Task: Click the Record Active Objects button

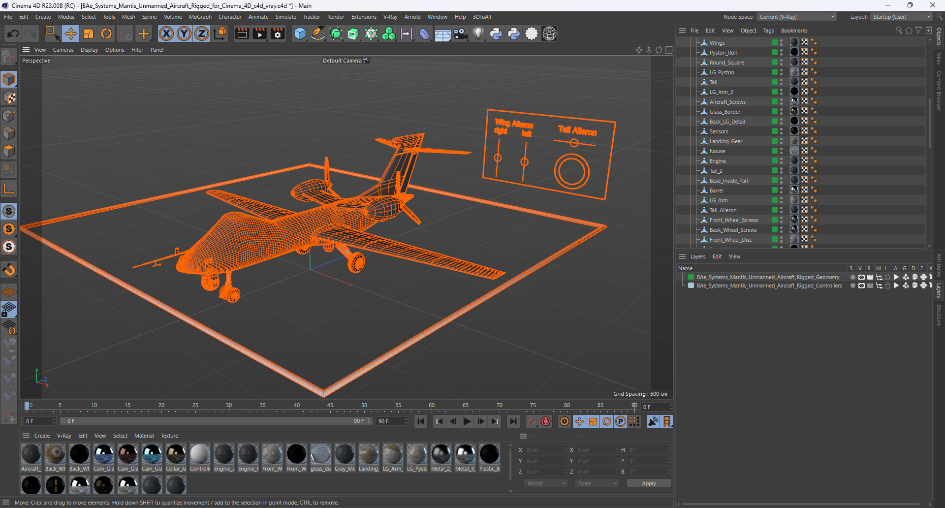Action: click(532, 421)
